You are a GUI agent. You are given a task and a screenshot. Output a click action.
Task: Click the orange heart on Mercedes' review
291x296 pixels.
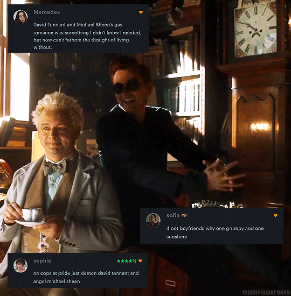tap(141, 12)
